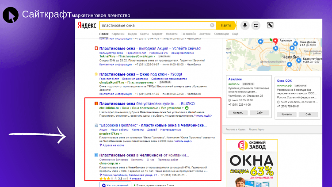The height and width of the screenshot is (187, 332).
Task: Expand dropdown arrow next to oknabalkoni74.ru path
Action: (x=156, y=82)
